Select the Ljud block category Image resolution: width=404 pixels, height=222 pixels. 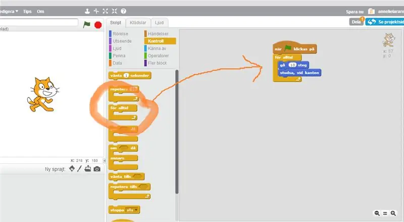[x=117, y=48]
